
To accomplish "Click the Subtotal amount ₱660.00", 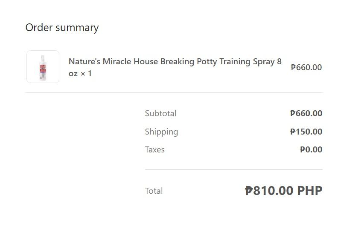I will [306, 114].
